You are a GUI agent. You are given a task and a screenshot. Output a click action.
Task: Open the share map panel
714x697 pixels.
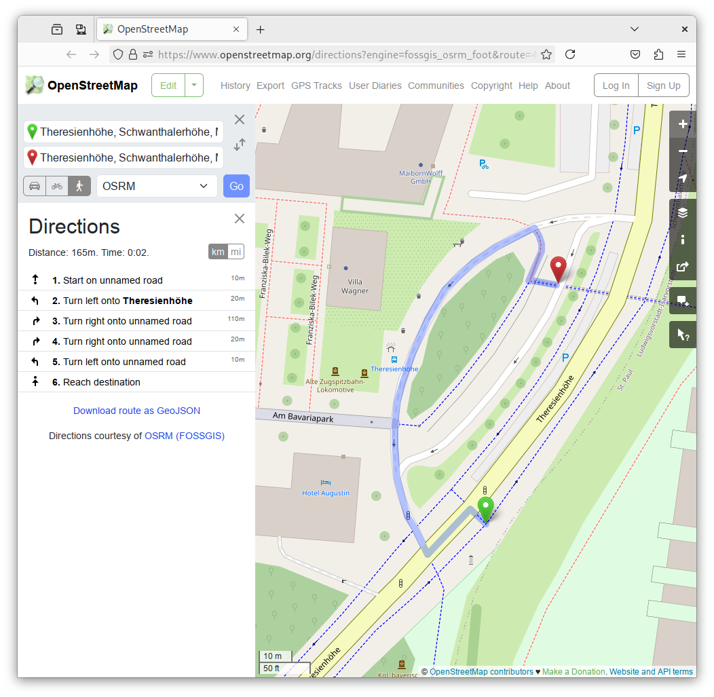[x=683, y=267]
